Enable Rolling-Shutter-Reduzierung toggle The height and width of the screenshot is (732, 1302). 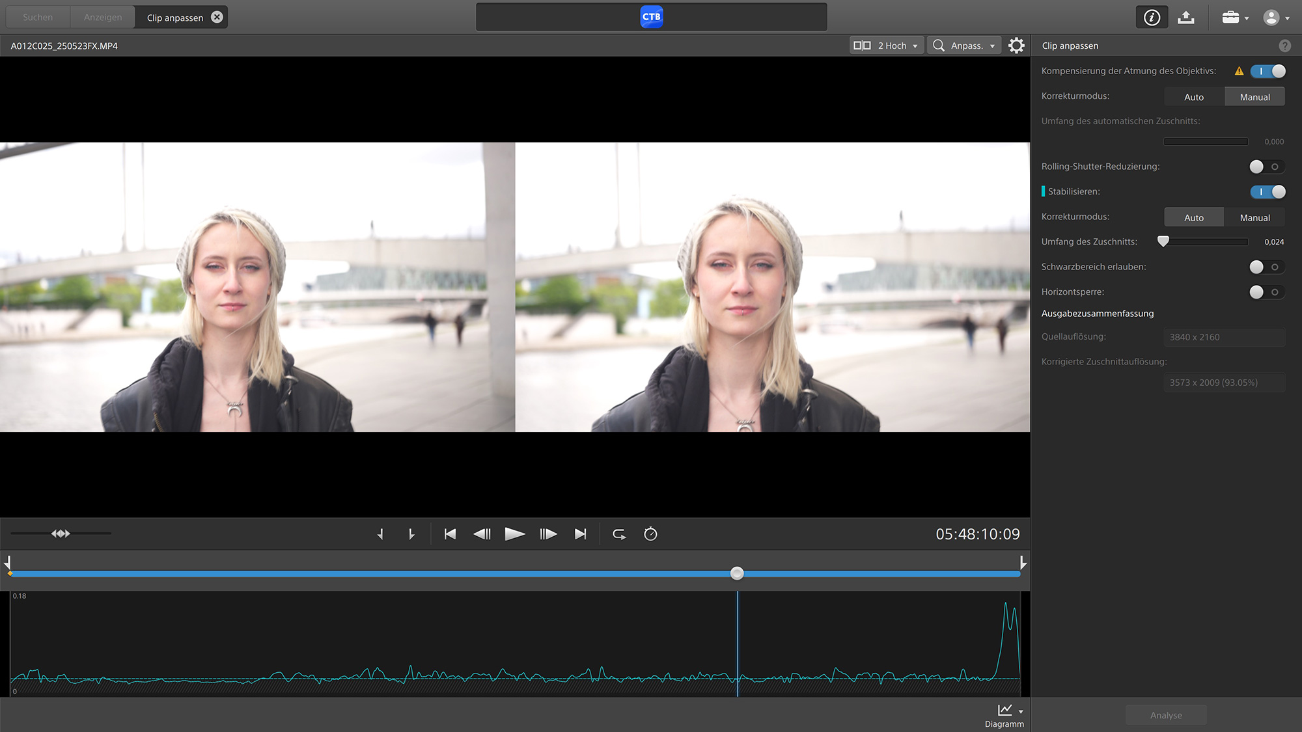click(x=1267, y=167)
